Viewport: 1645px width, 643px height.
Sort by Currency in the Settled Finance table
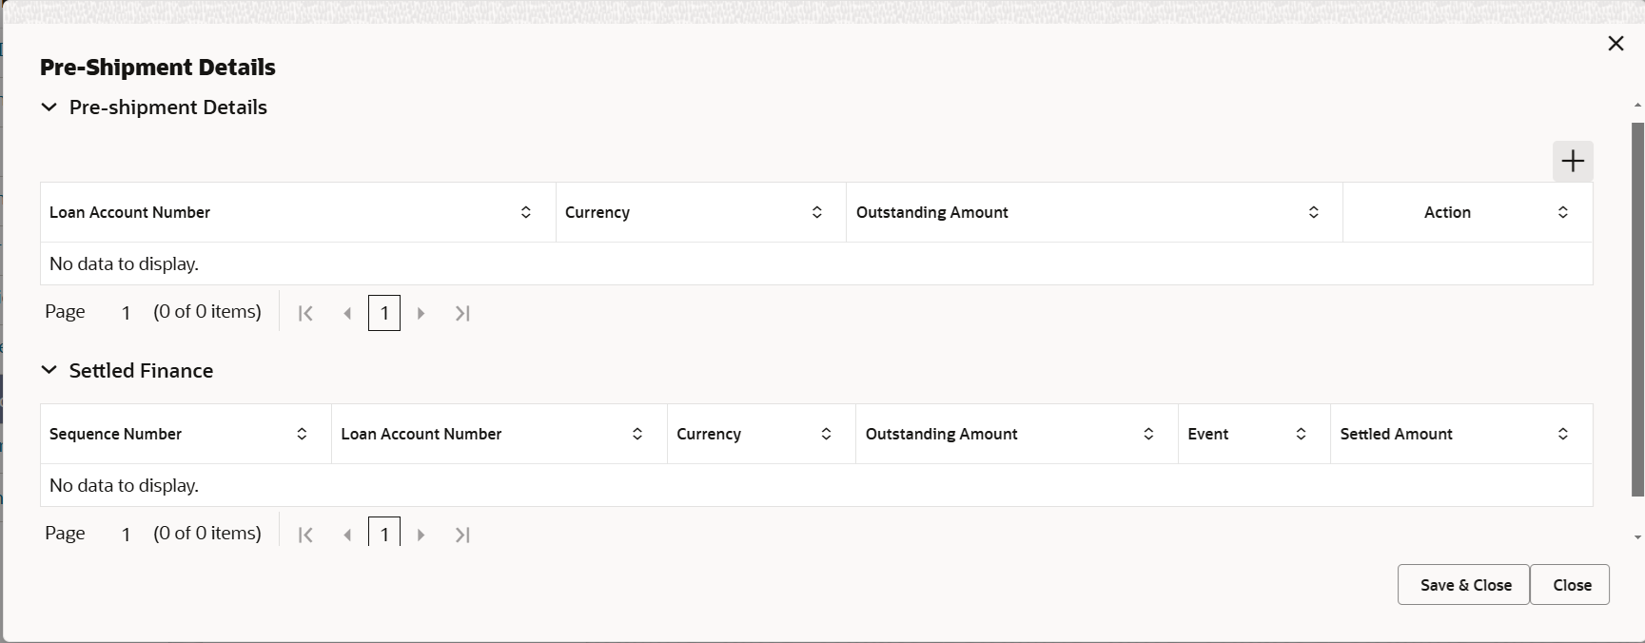coord(827,434)
